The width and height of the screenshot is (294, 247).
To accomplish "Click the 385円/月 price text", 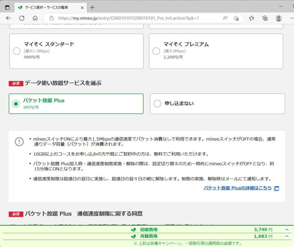I will 31,107.
